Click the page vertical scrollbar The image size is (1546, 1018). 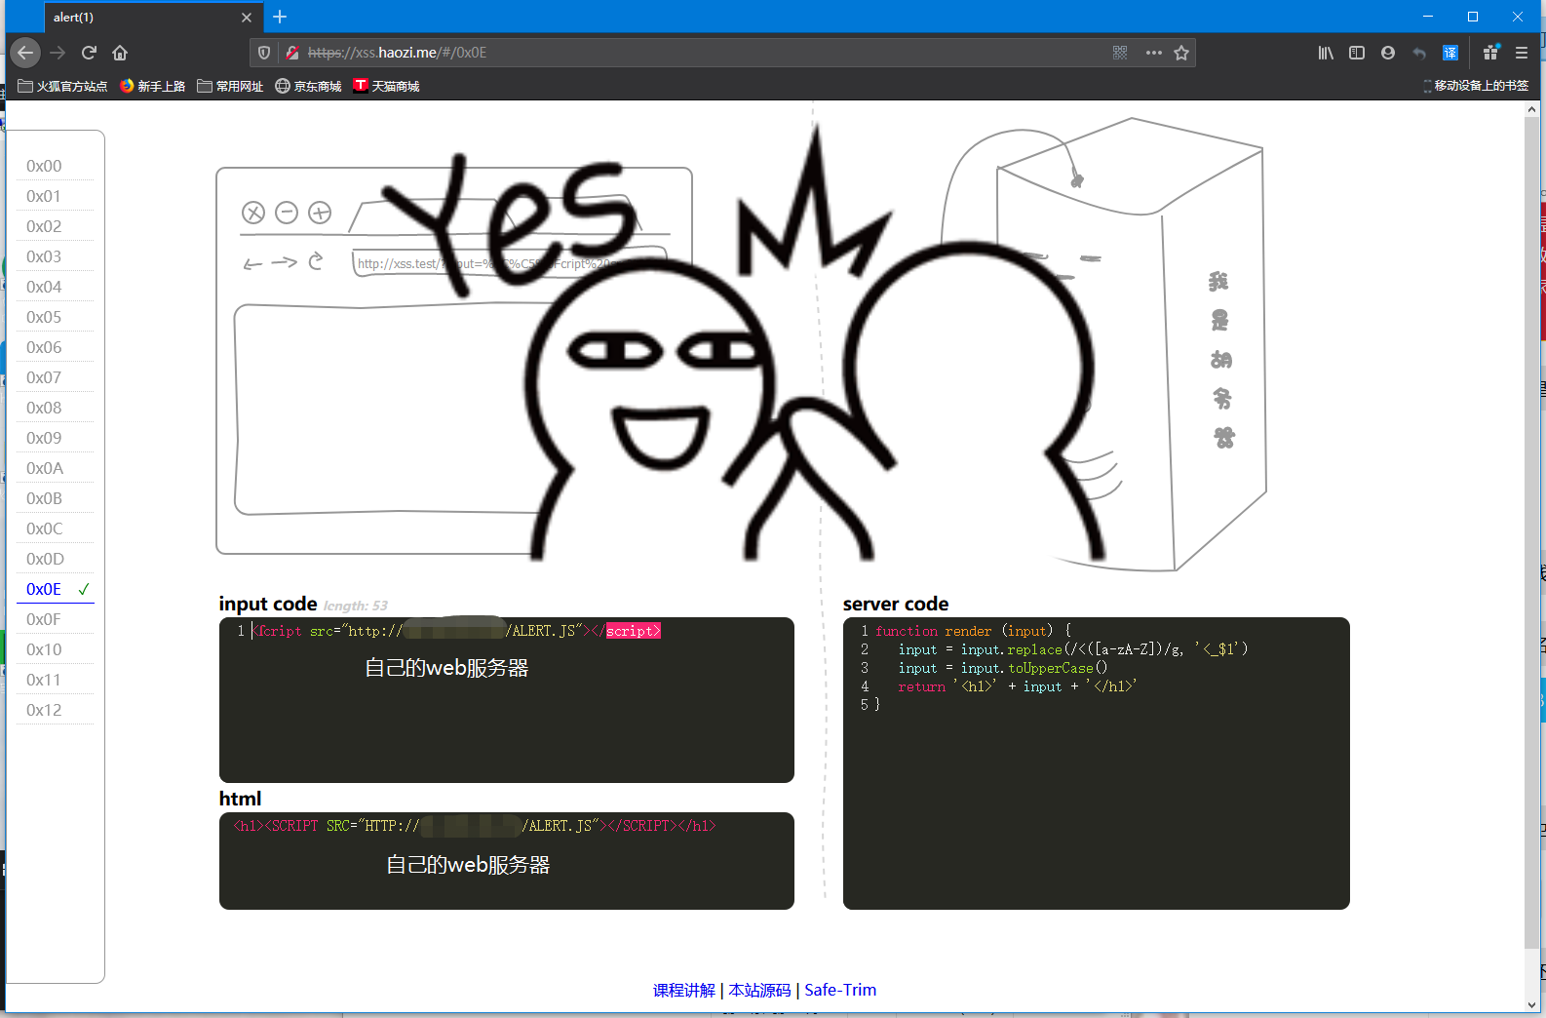pos(1532,531)
